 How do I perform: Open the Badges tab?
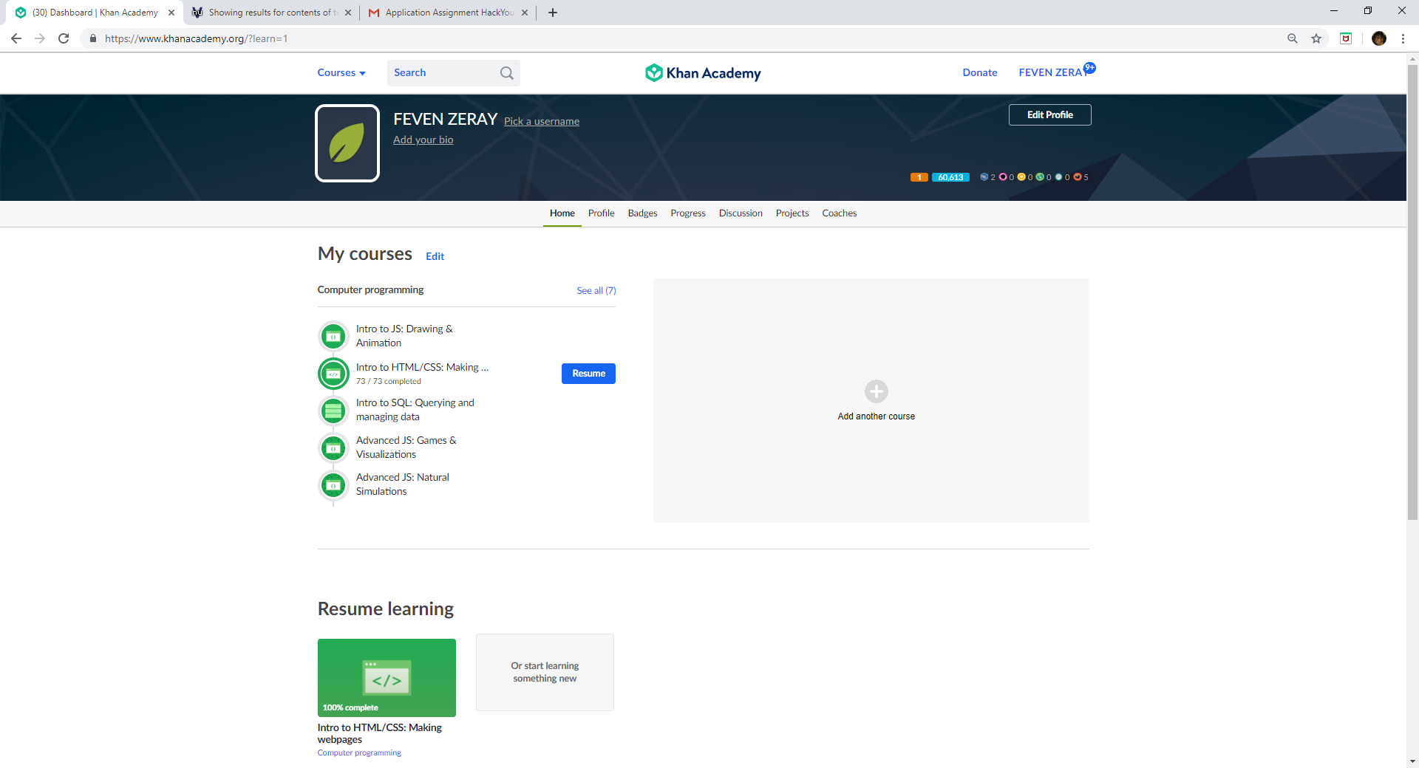[643, 213]
